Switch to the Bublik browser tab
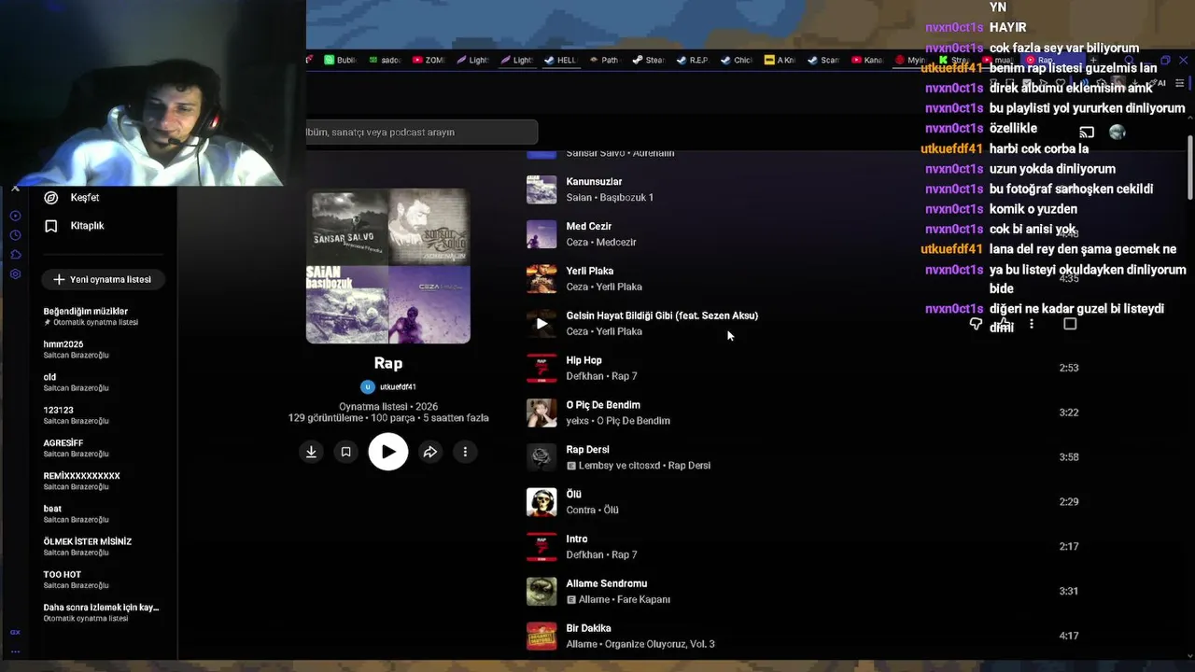 (341, 60)
